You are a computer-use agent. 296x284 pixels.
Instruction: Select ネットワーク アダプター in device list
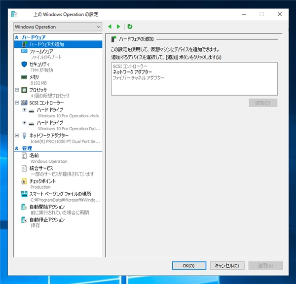132,72
